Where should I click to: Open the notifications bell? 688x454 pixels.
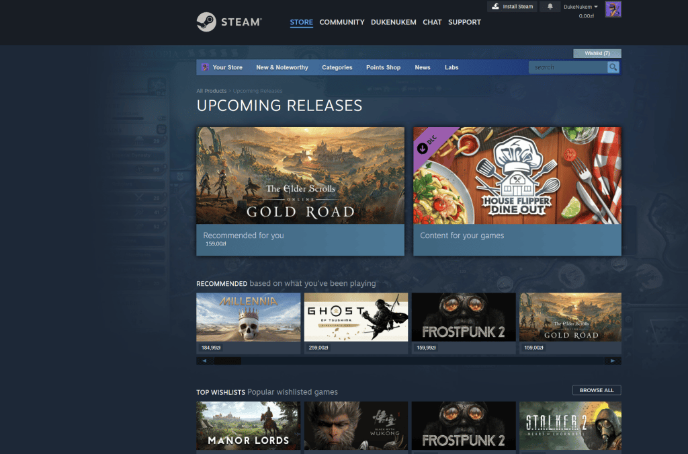point(550,7)
